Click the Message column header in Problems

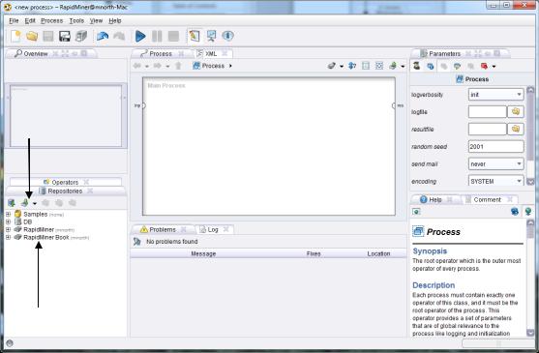pyautogui.click(x=203, y=253)
